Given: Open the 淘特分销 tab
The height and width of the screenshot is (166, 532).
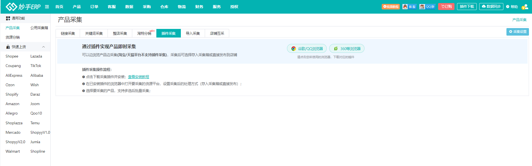Looking at the screenshot, I should point(144,33).
